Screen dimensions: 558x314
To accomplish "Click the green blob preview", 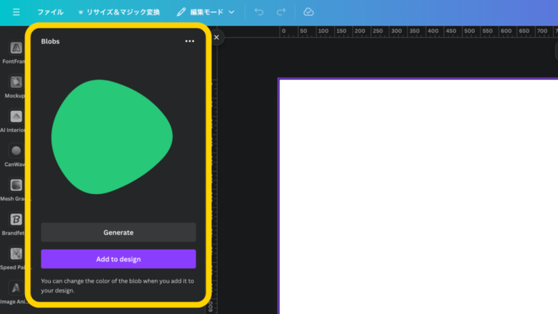I will coord(112,137).
